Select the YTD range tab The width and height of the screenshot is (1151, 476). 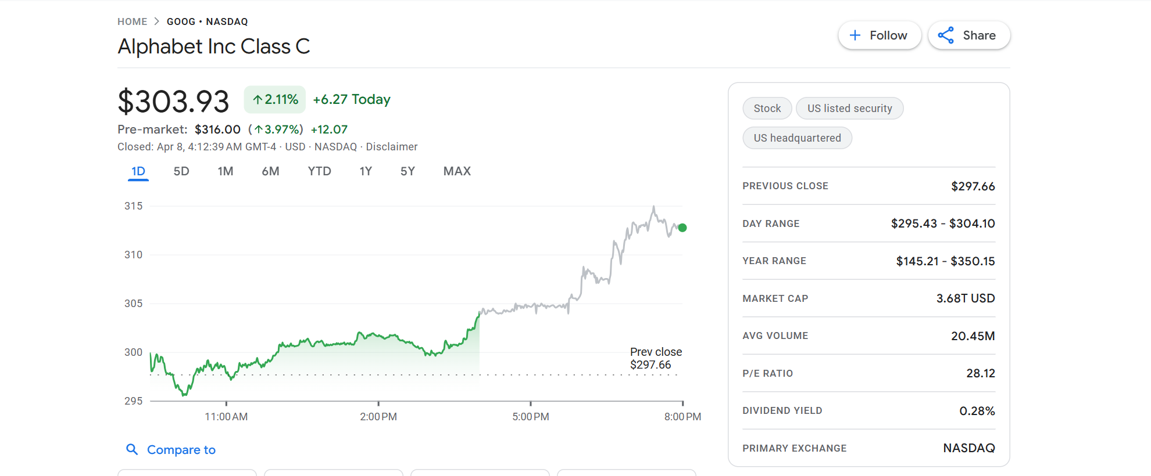point(319,171)
